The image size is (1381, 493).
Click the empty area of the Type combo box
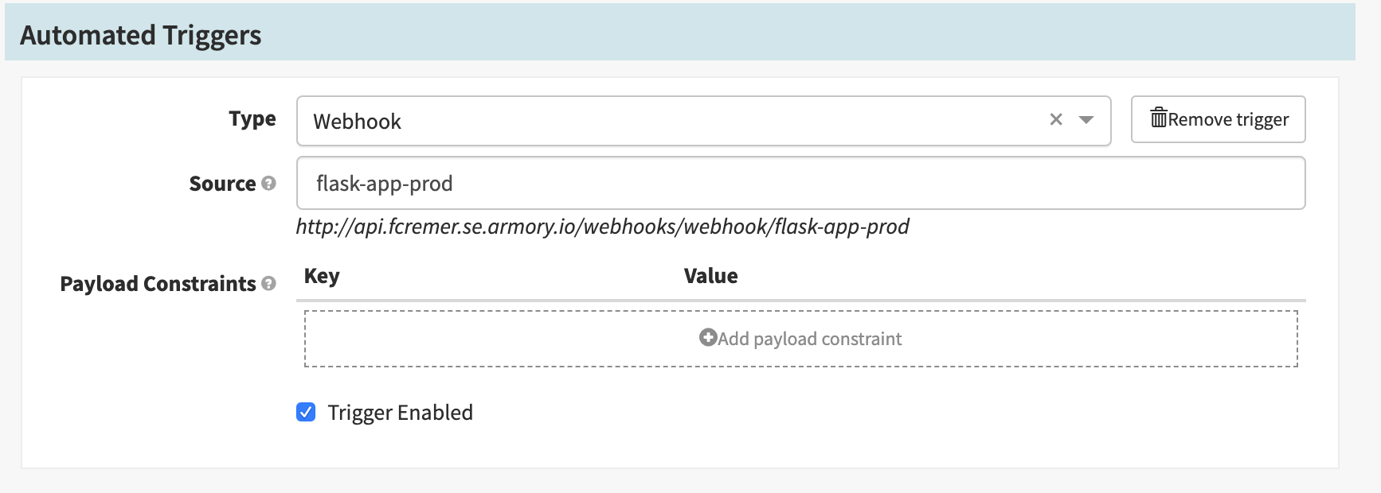pos(717,121)
